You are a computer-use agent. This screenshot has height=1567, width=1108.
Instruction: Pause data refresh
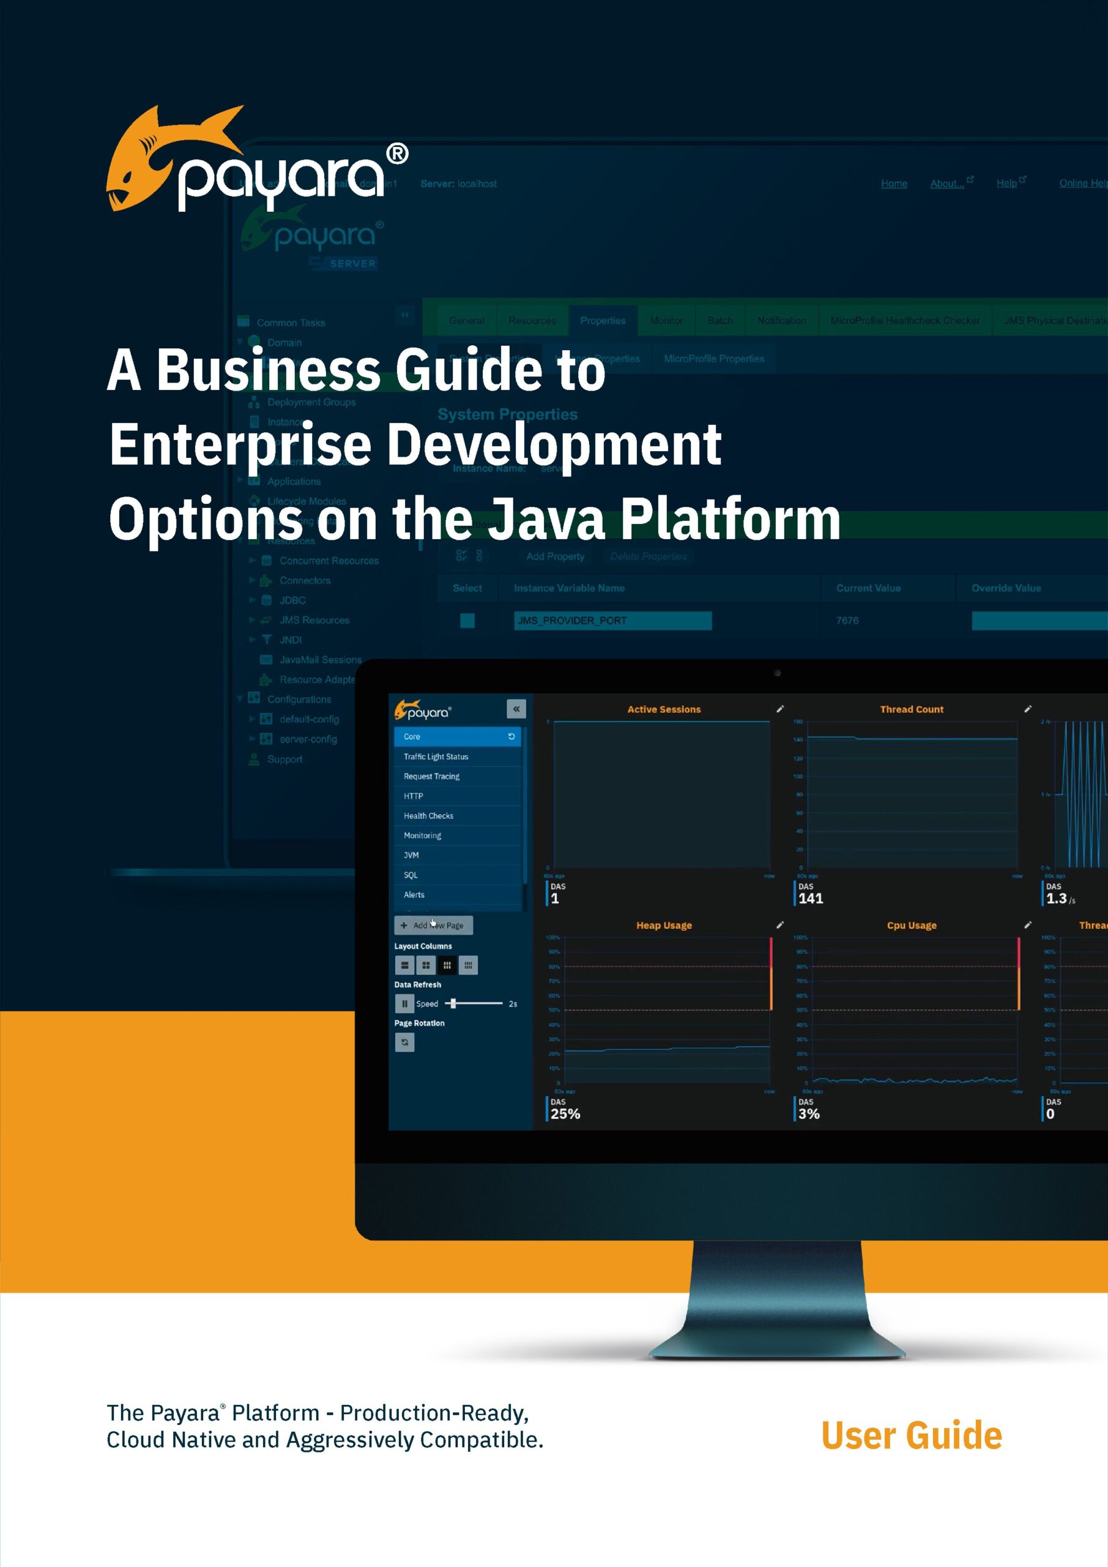pos(404,1004)
